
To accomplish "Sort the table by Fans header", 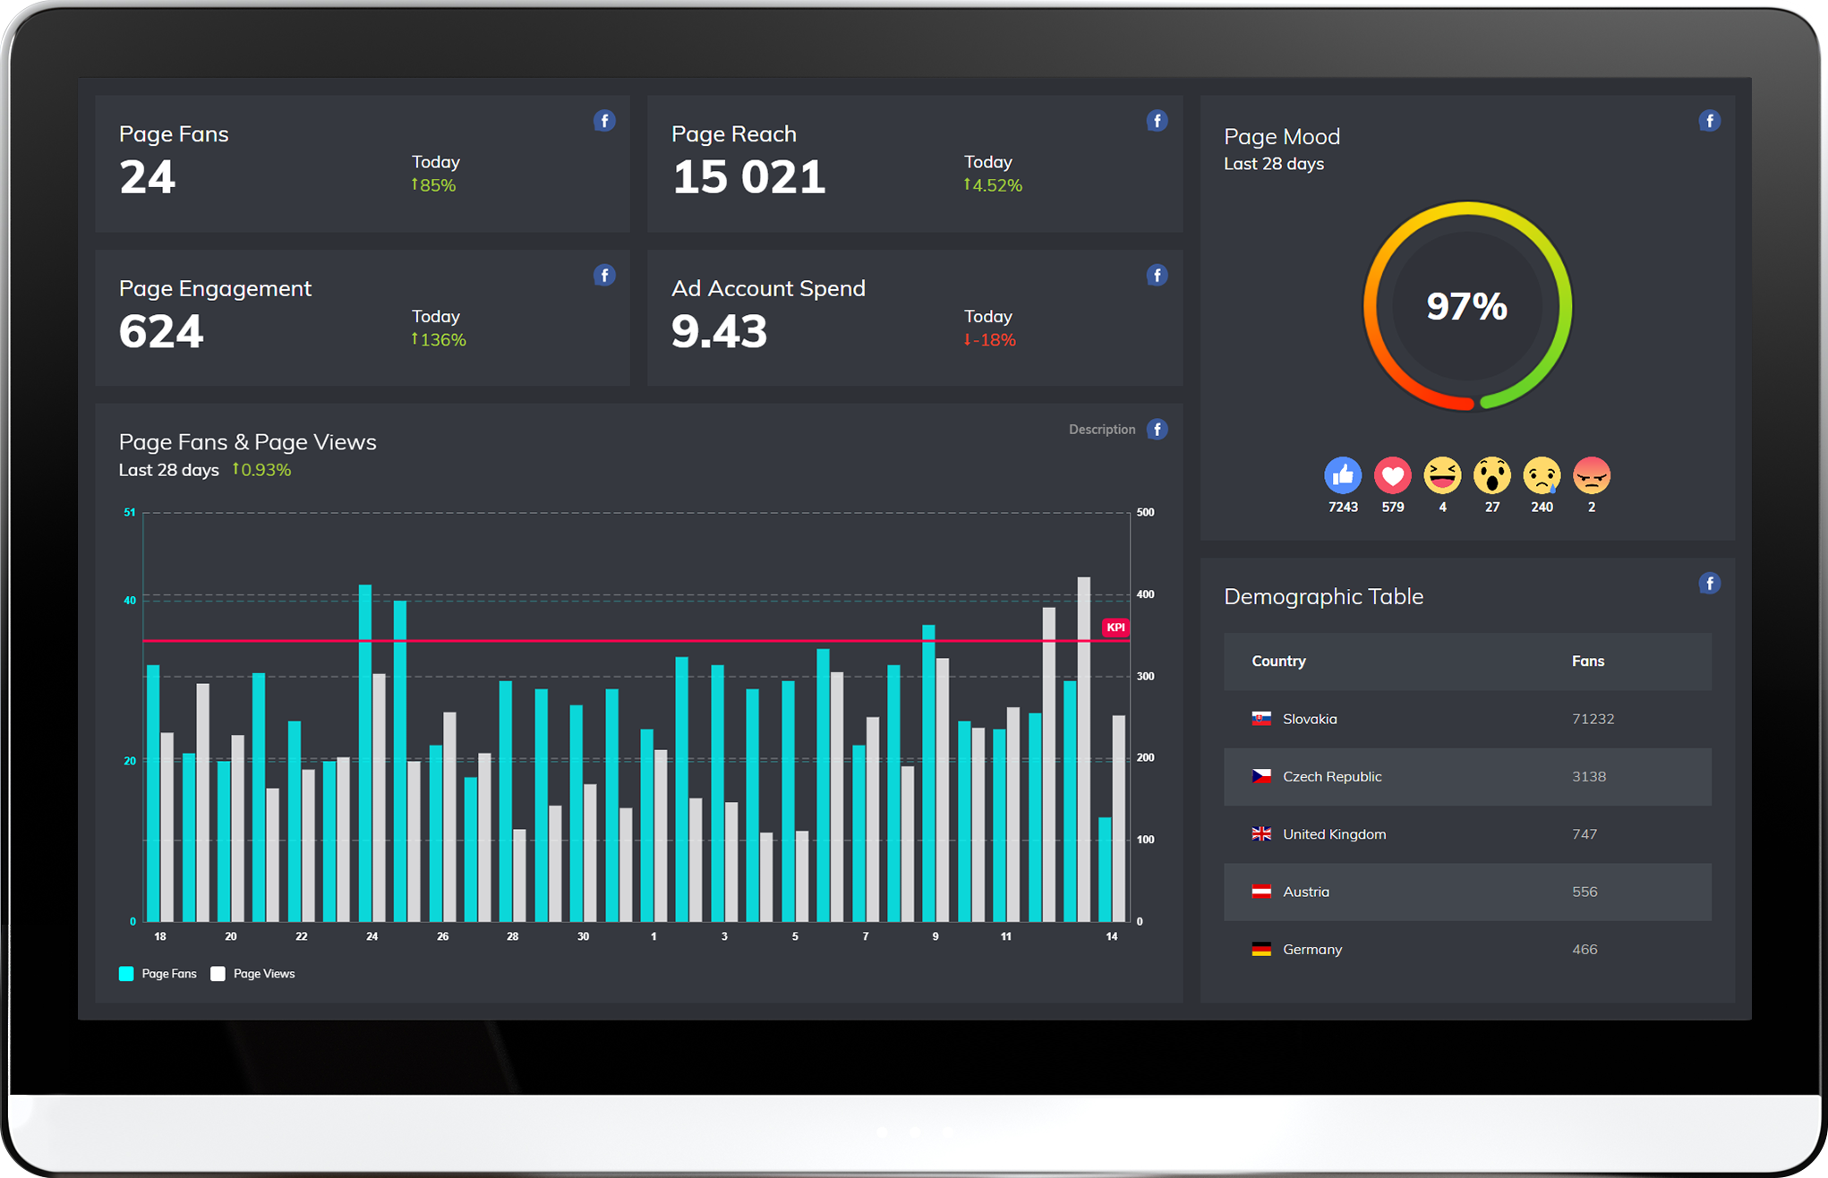I will pyautogui.click(x=1587, y=662).
